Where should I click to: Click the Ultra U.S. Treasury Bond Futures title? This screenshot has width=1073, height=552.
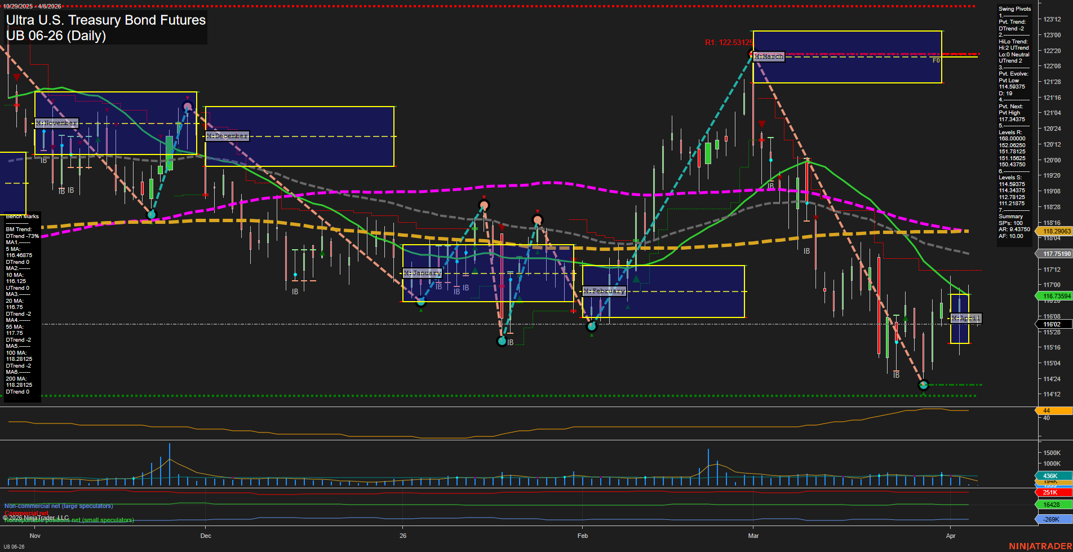click(x=106, y=20)
